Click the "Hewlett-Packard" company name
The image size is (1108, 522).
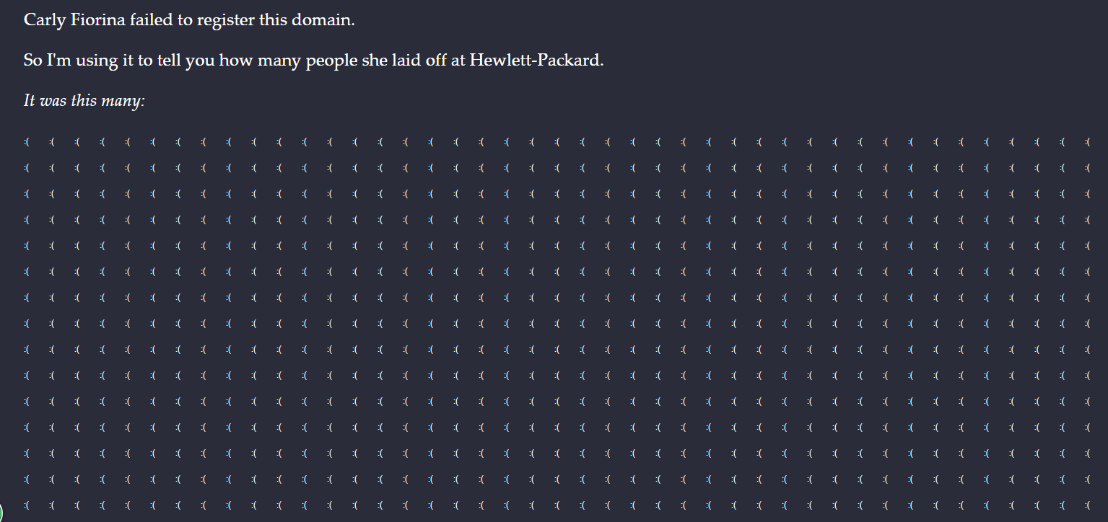535,60
